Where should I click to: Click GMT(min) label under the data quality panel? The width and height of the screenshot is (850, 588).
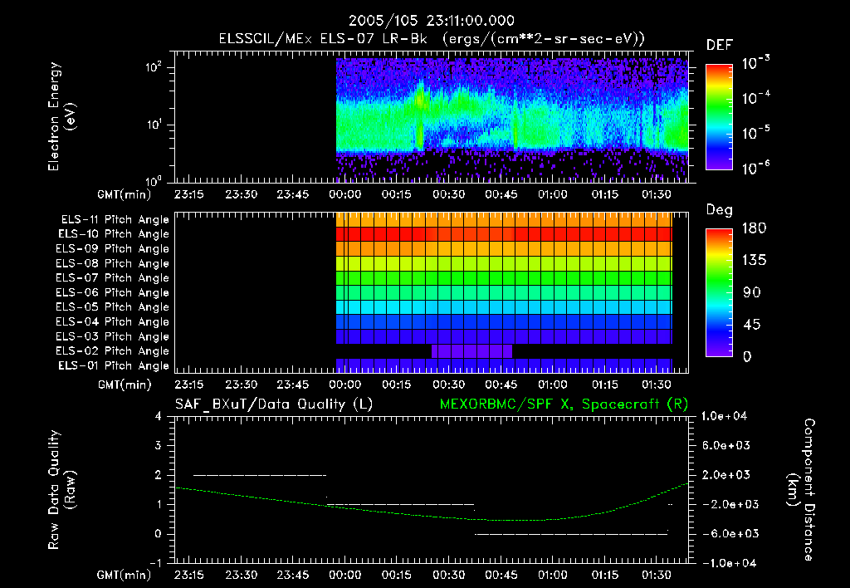125,575
